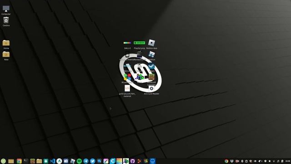This screenshot has width=291, height=164.
Task: Open the Twitter launcher in panel
Action: click(x=93, y=161)
